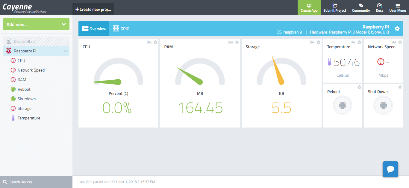
Task: Click the 5.5 storage value
Action: (281, 108)
